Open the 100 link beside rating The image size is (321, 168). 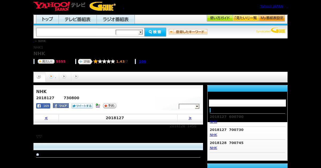pos(142,62)
